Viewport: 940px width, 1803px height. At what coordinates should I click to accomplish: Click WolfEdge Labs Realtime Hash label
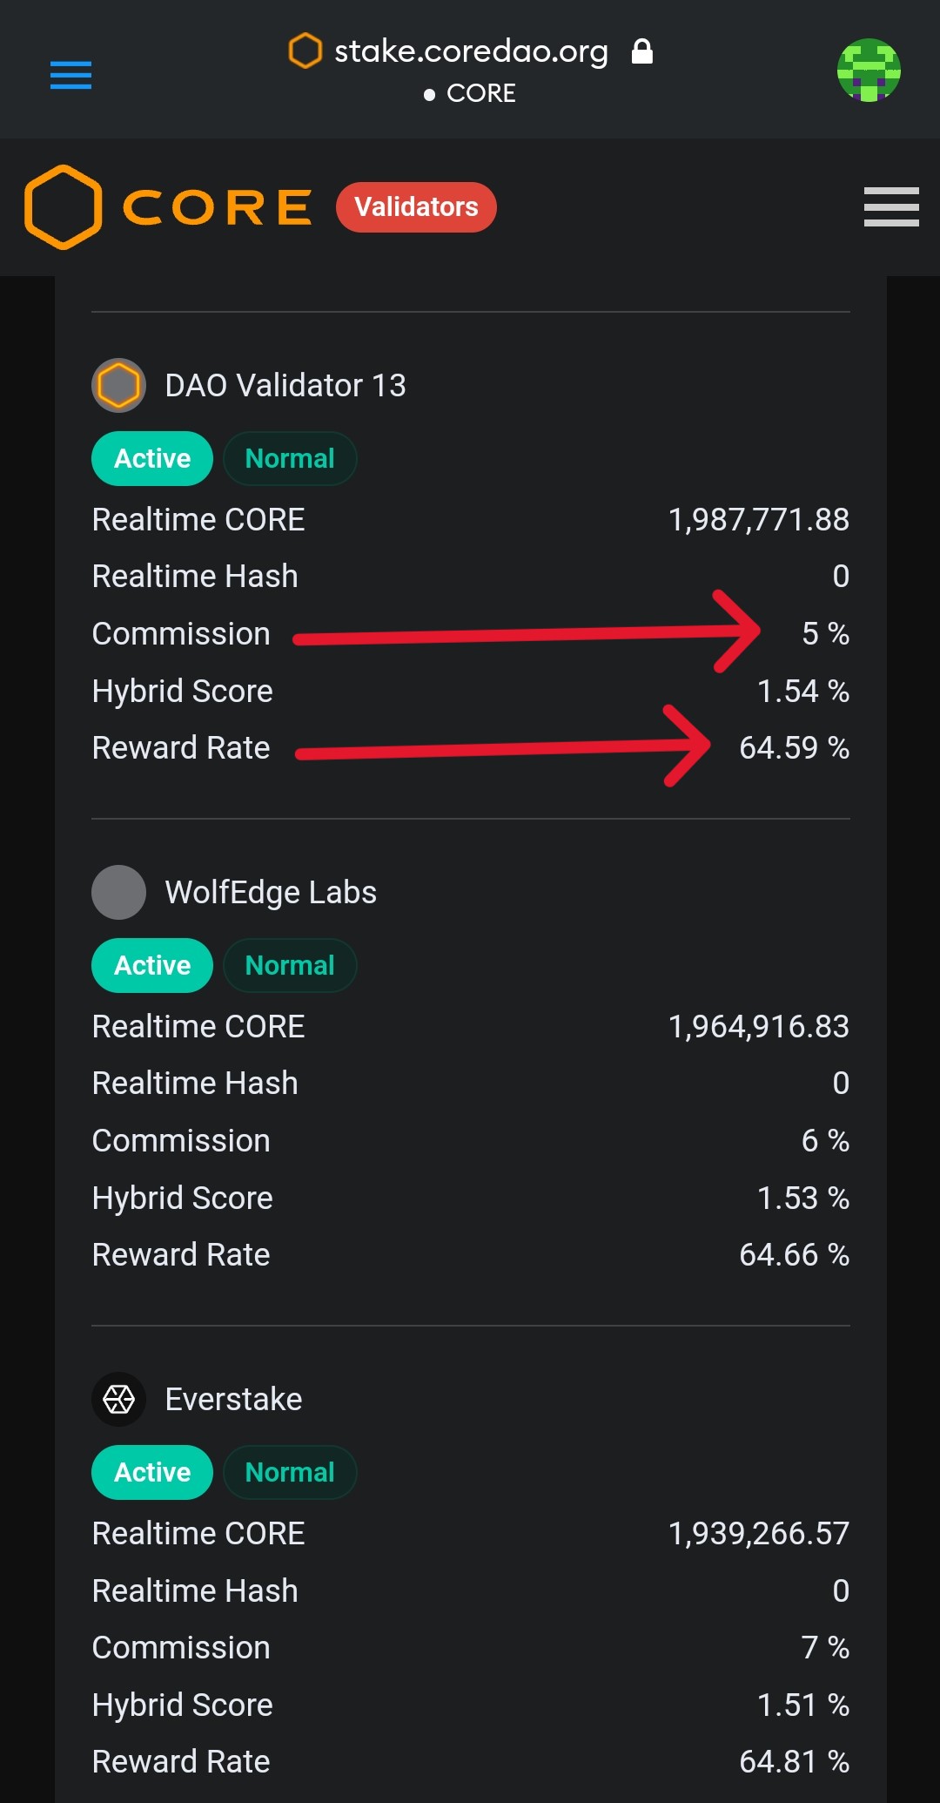[x=195, y=1084]
